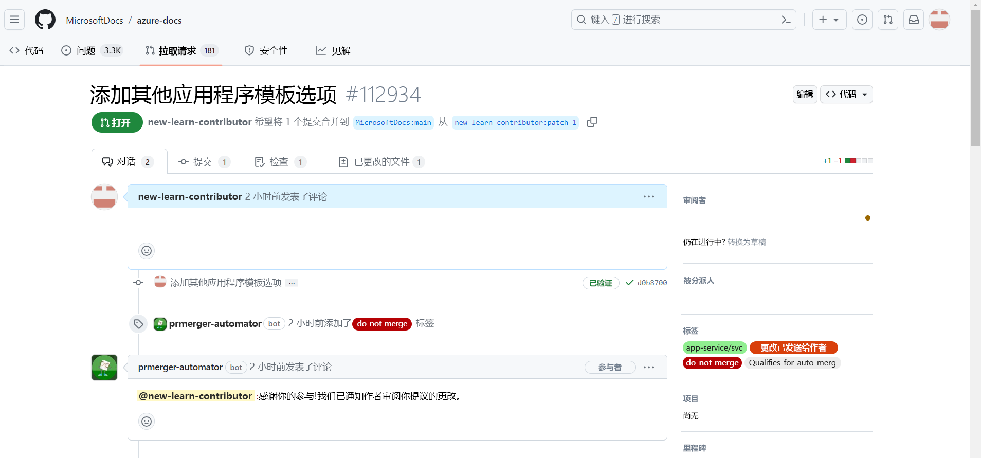Copy the branch name patch-1
This screenshot has height=458, width=981.
tap(592, 122)
